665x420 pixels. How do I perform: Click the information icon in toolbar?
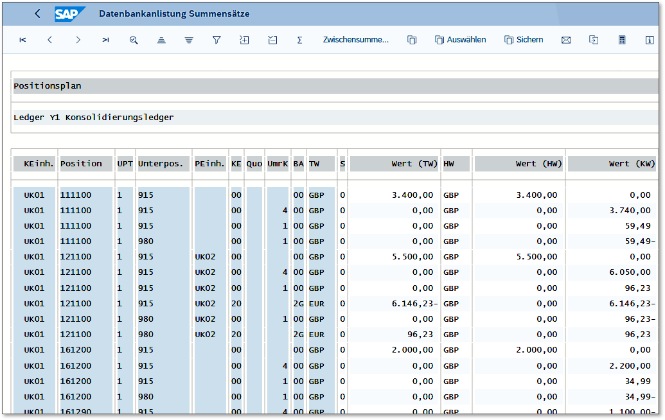[x=650, y=40]
